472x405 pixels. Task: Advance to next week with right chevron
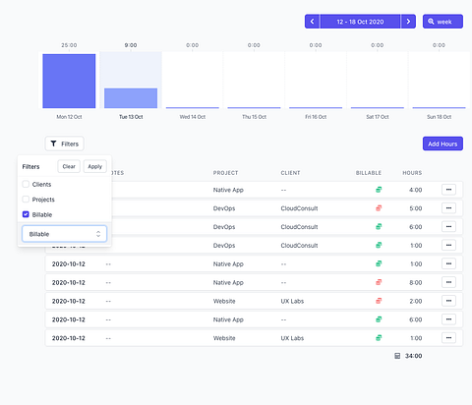coord(408,22)
